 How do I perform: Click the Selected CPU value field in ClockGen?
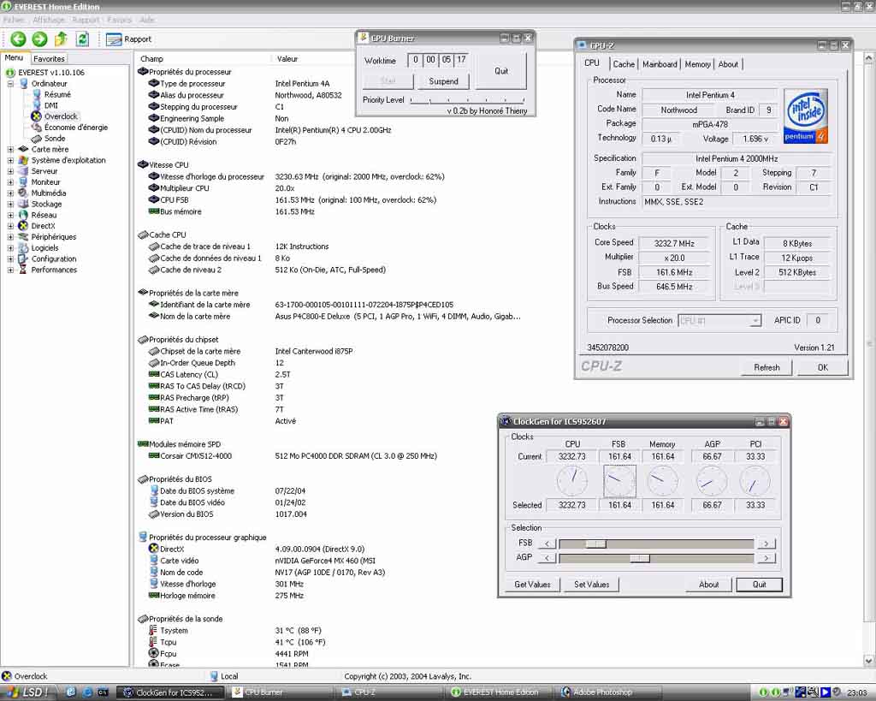pyautogui.click(x=572, y=505)
